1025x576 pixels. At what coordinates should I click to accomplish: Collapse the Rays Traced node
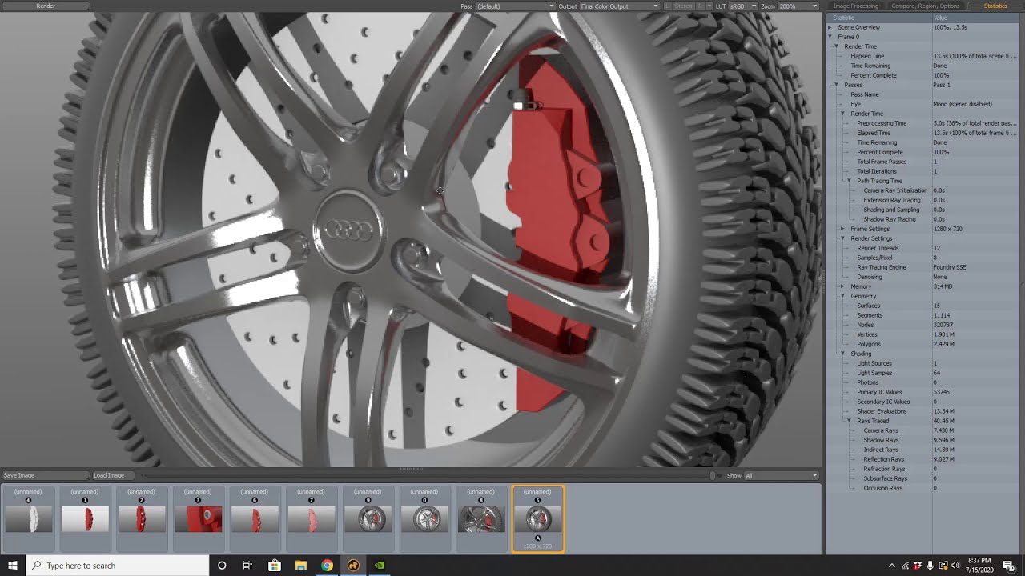point(849,421)
